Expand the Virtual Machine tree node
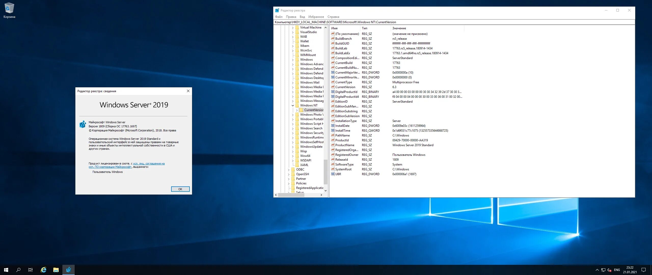652x275 pixels. [293, 28]
